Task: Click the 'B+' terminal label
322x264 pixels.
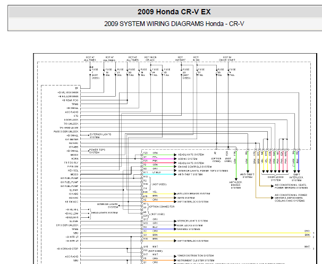Action: [77, 88]
